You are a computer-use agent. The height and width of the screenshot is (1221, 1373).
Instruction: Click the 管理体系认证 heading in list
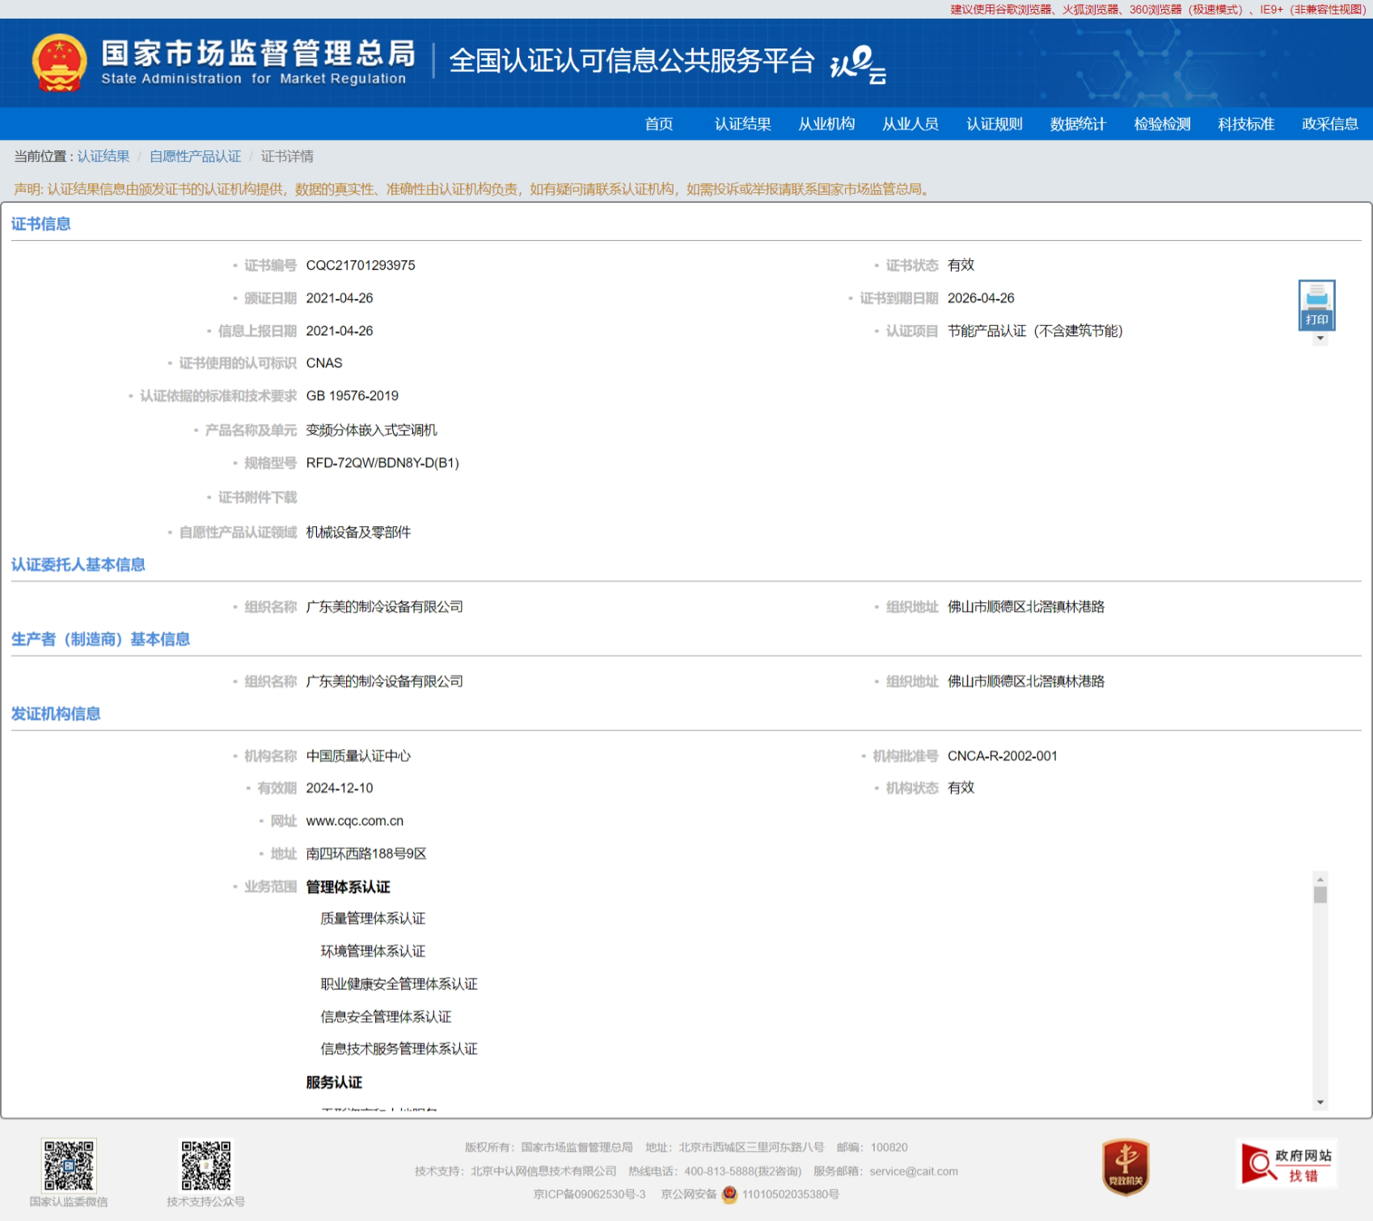click(348, 887)
